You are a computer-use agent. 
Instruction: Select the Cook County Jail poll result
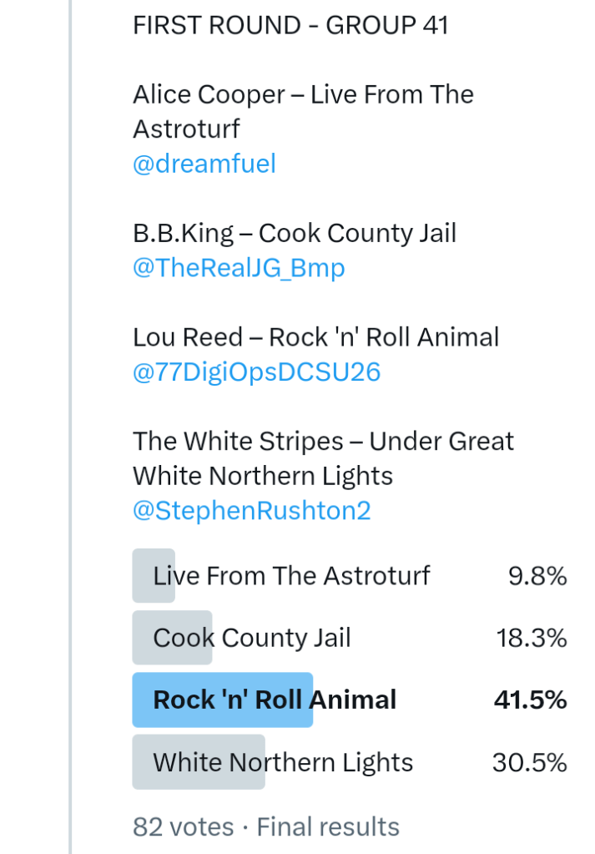252,638
